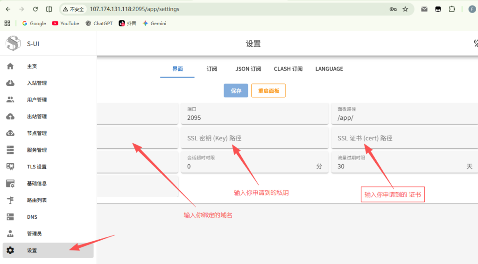Bookmark this page with the star icon
This screenshot has width=478, height=264.
pos(405,9)
